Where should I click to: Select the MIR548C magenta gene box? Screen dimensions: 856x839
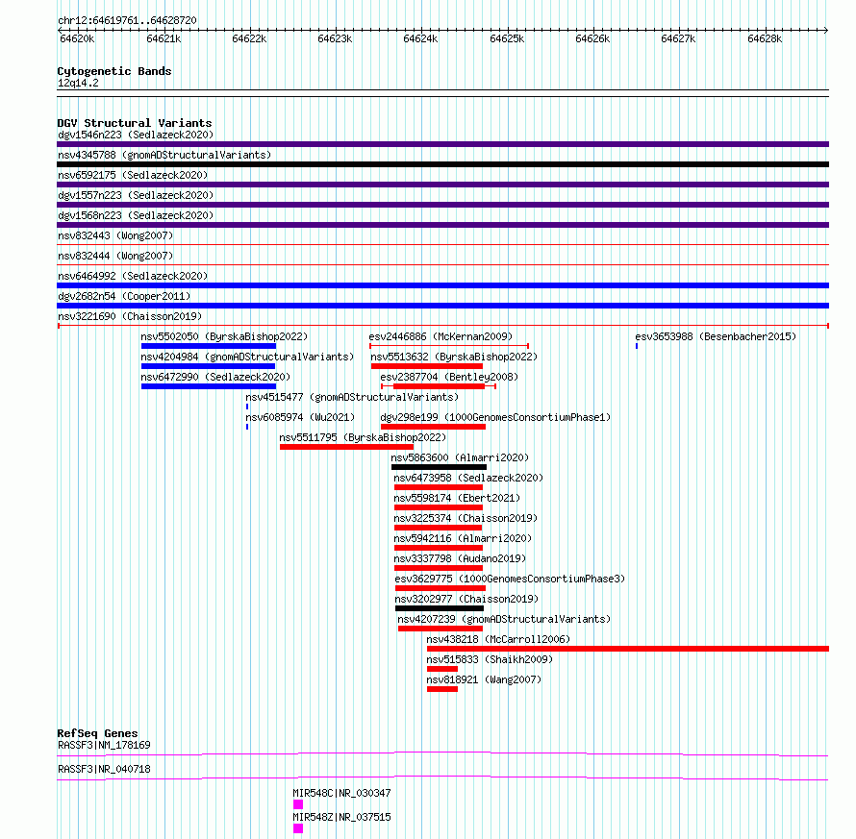[298, 804]
